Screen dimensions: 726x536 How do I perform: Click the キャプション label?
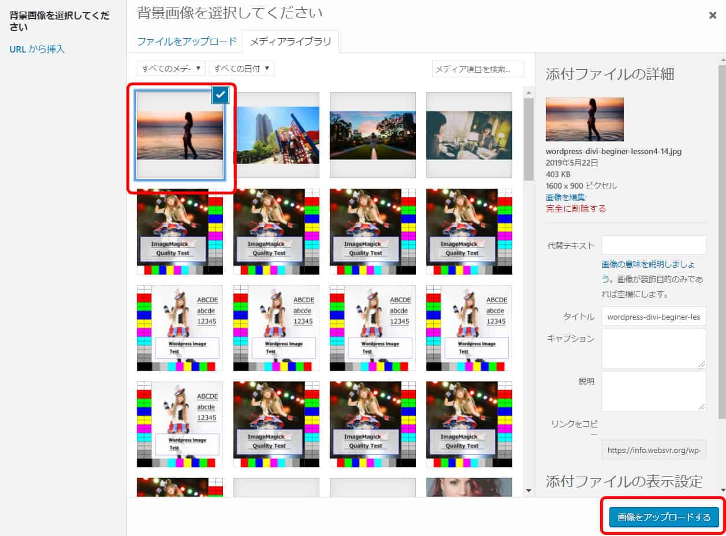571,339
